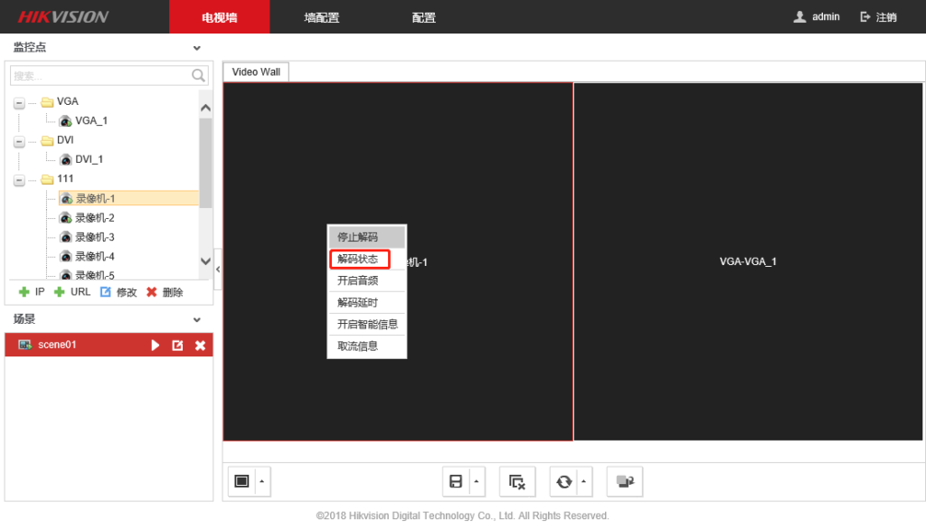
Task: Click the save scene icon
Action: coord(457,481)
